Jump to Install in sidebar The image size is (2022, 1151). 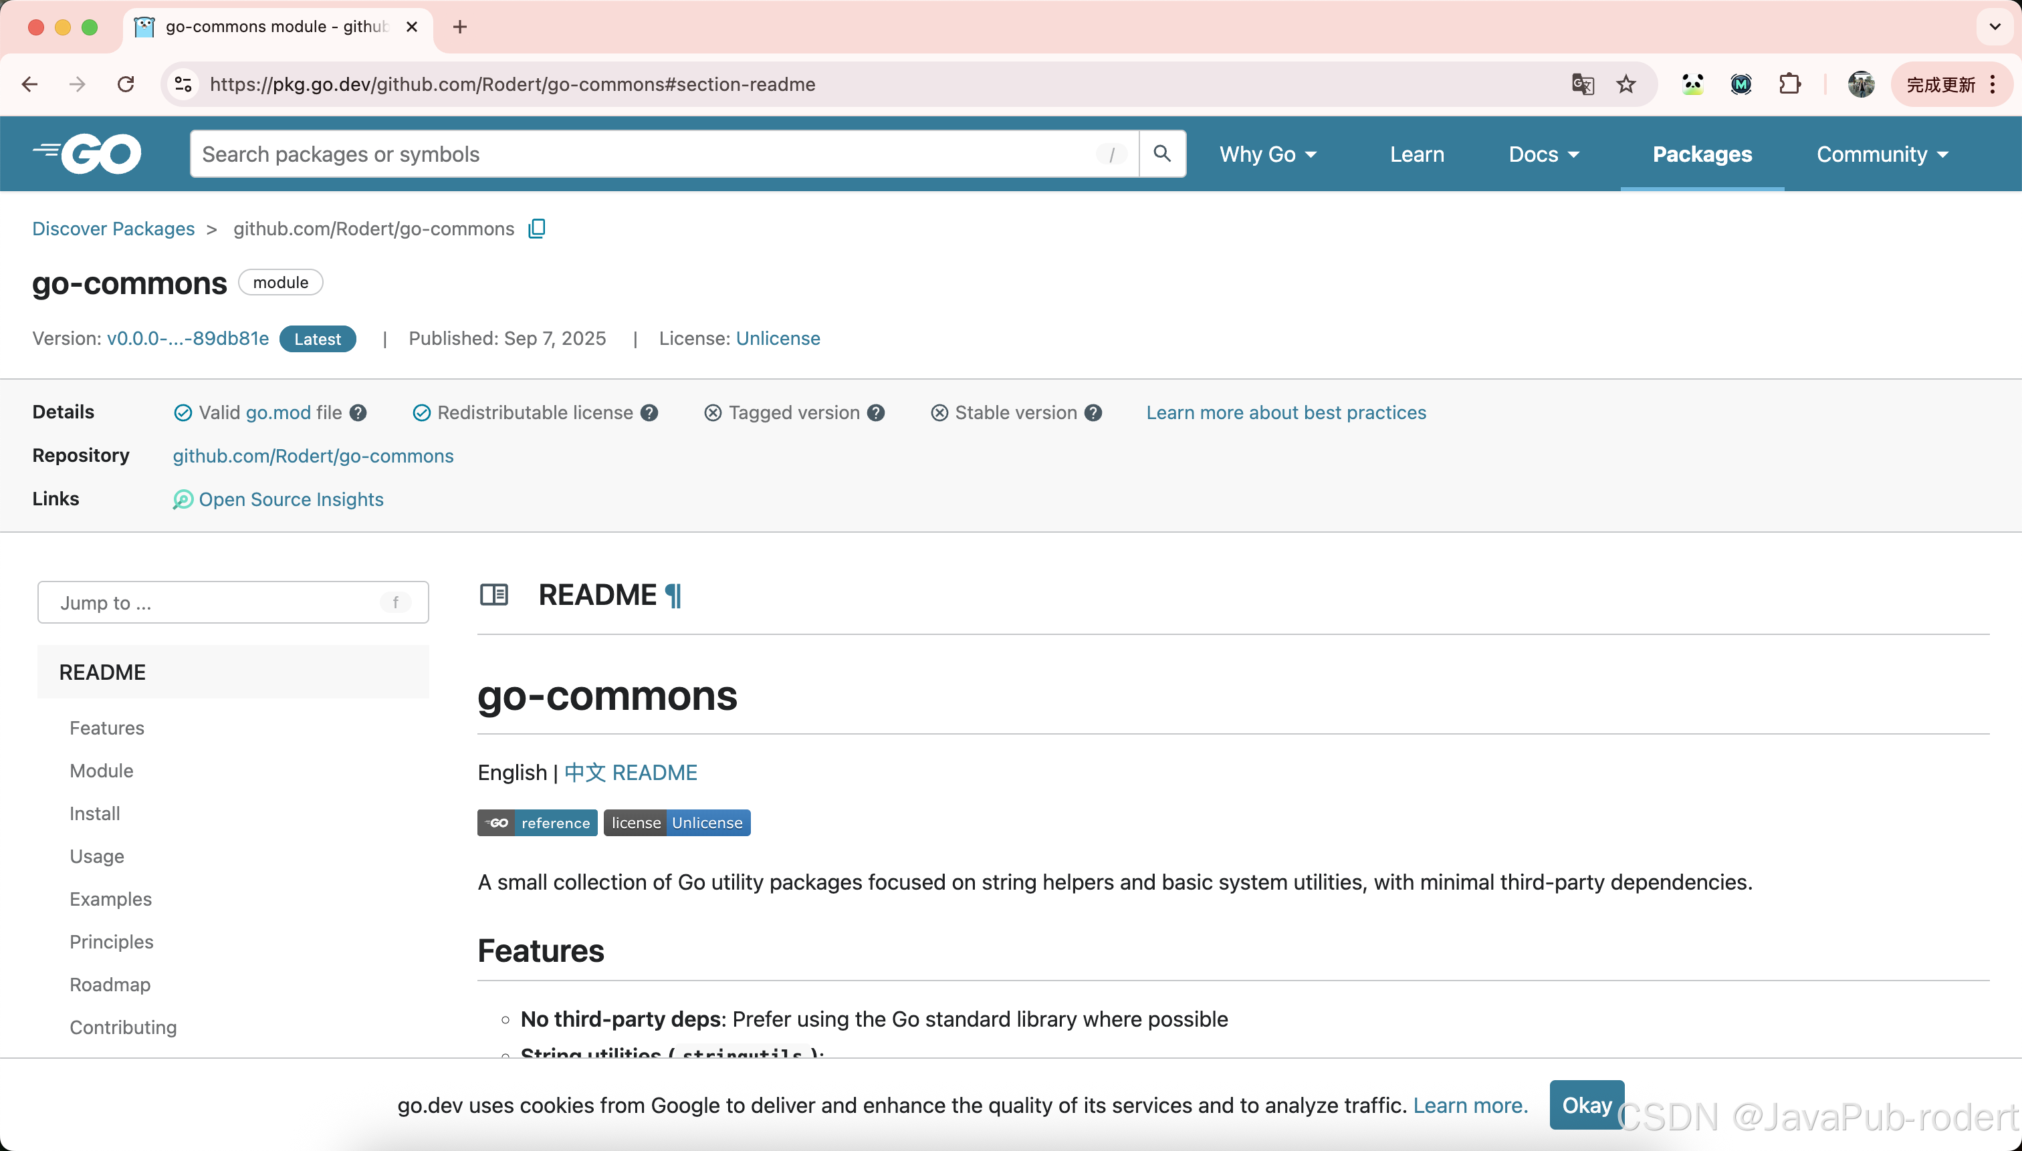click(95, 813)
